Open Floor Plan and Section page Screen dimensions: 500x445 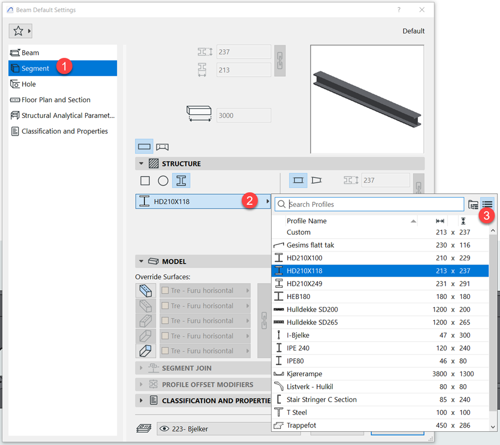[x=62, y=99]
